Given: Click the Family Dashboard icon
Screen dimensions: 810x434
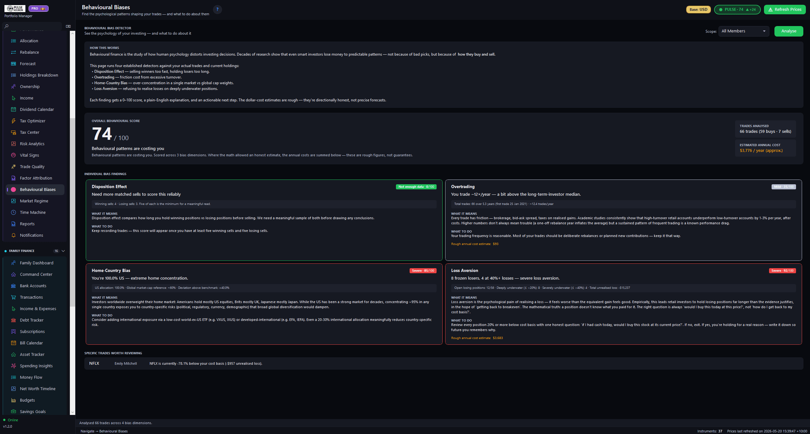Looking at the screenshot, I should click(x=13, y=263).
